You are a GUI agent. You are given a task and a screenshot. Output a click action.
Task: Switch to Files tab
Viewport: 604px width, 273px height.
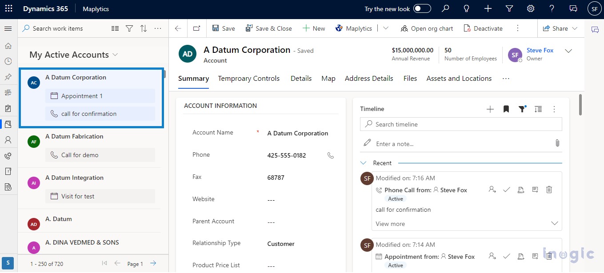coord(410,79)
